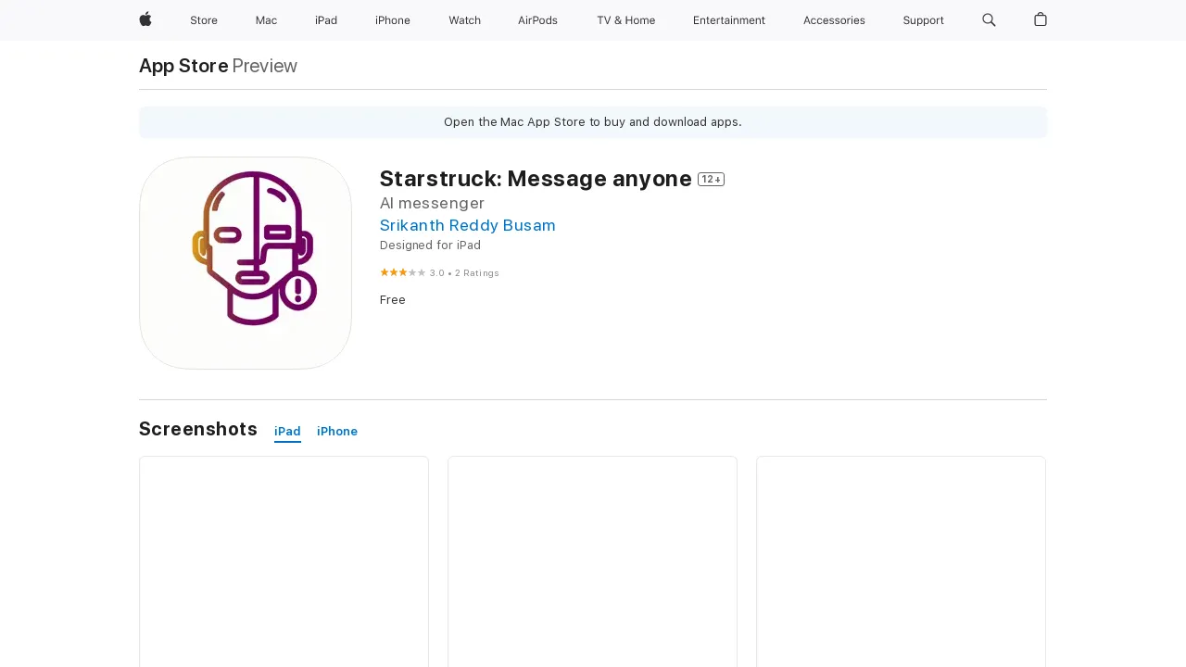Open the Entertainment menu item
1186x667 pixels.
click(729, 20)
